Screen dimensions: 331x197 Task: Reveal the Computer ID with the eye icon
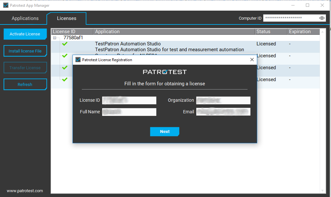coord(322,18)
